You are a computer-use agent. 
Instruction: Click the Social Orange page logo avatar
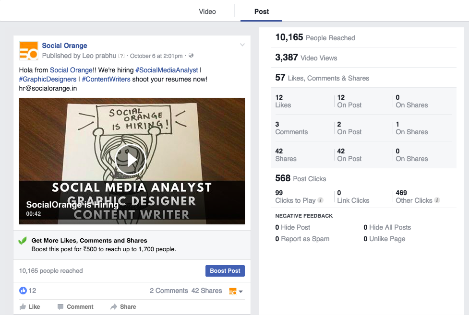[x=28, y=51]
